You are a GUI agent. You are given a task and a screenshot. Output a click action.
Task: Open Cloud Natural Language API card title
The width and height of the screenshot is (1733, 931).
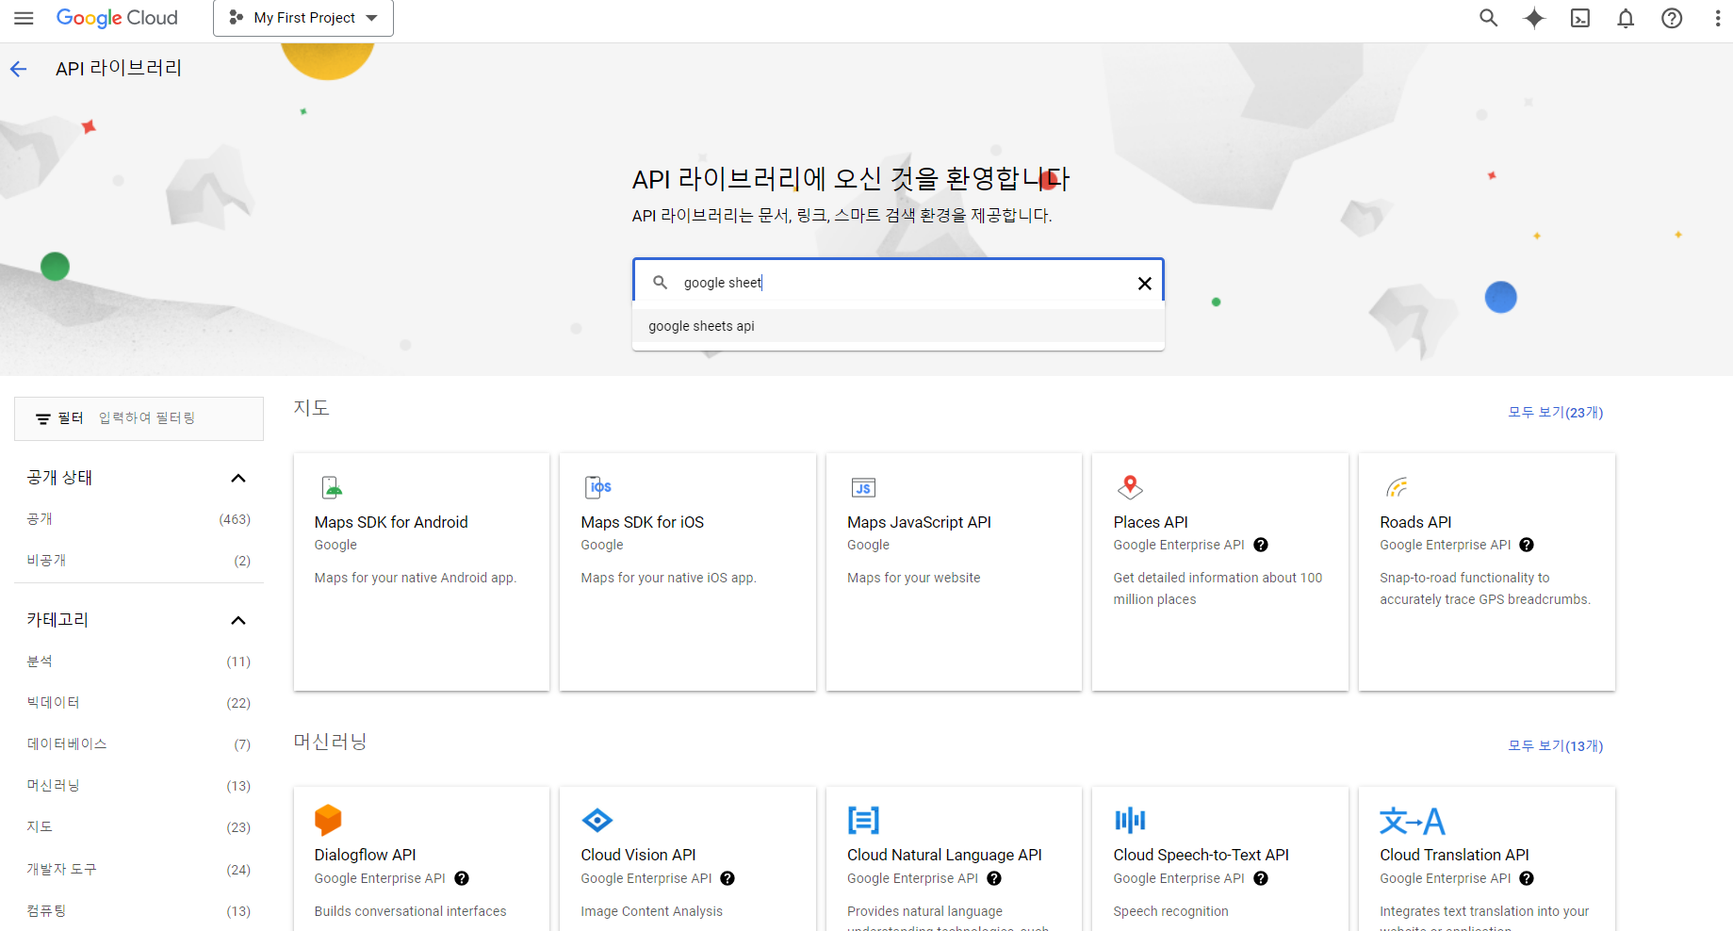(x=944, y=855)
